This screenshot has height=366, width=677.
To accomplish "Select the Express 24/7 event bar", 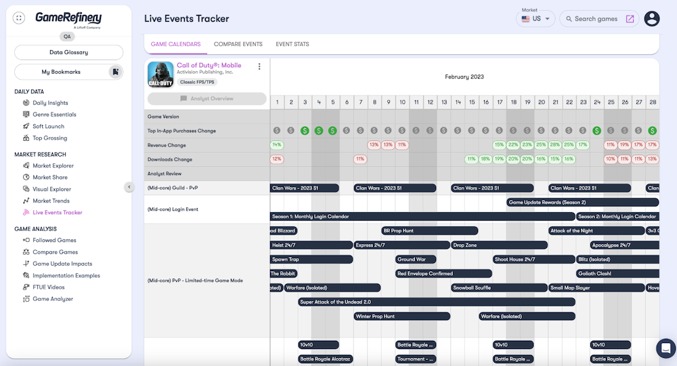I will pyautogui.click(x=402, y=245).
